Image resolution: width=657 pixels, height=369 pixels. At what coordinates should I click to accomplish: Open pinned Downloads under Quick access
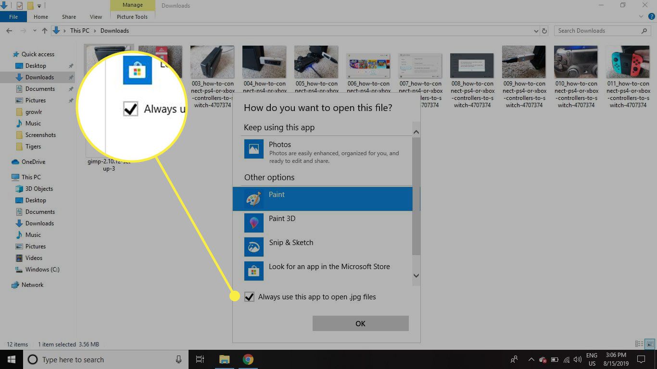click(39, 77)
